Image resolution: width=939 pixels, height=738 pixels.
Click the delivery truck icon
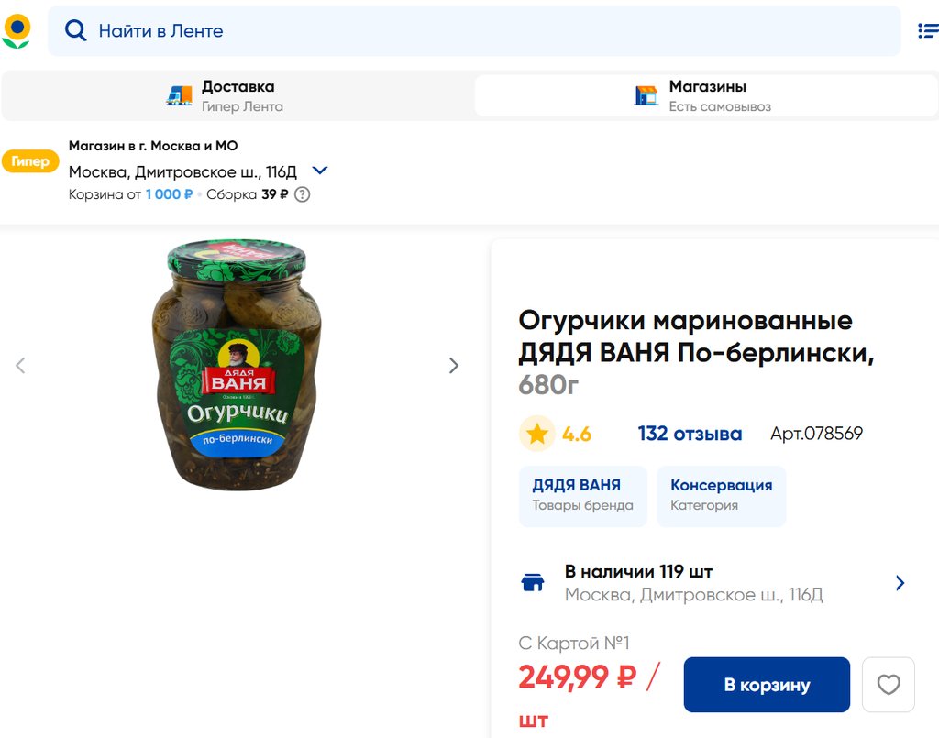point(179,95)
